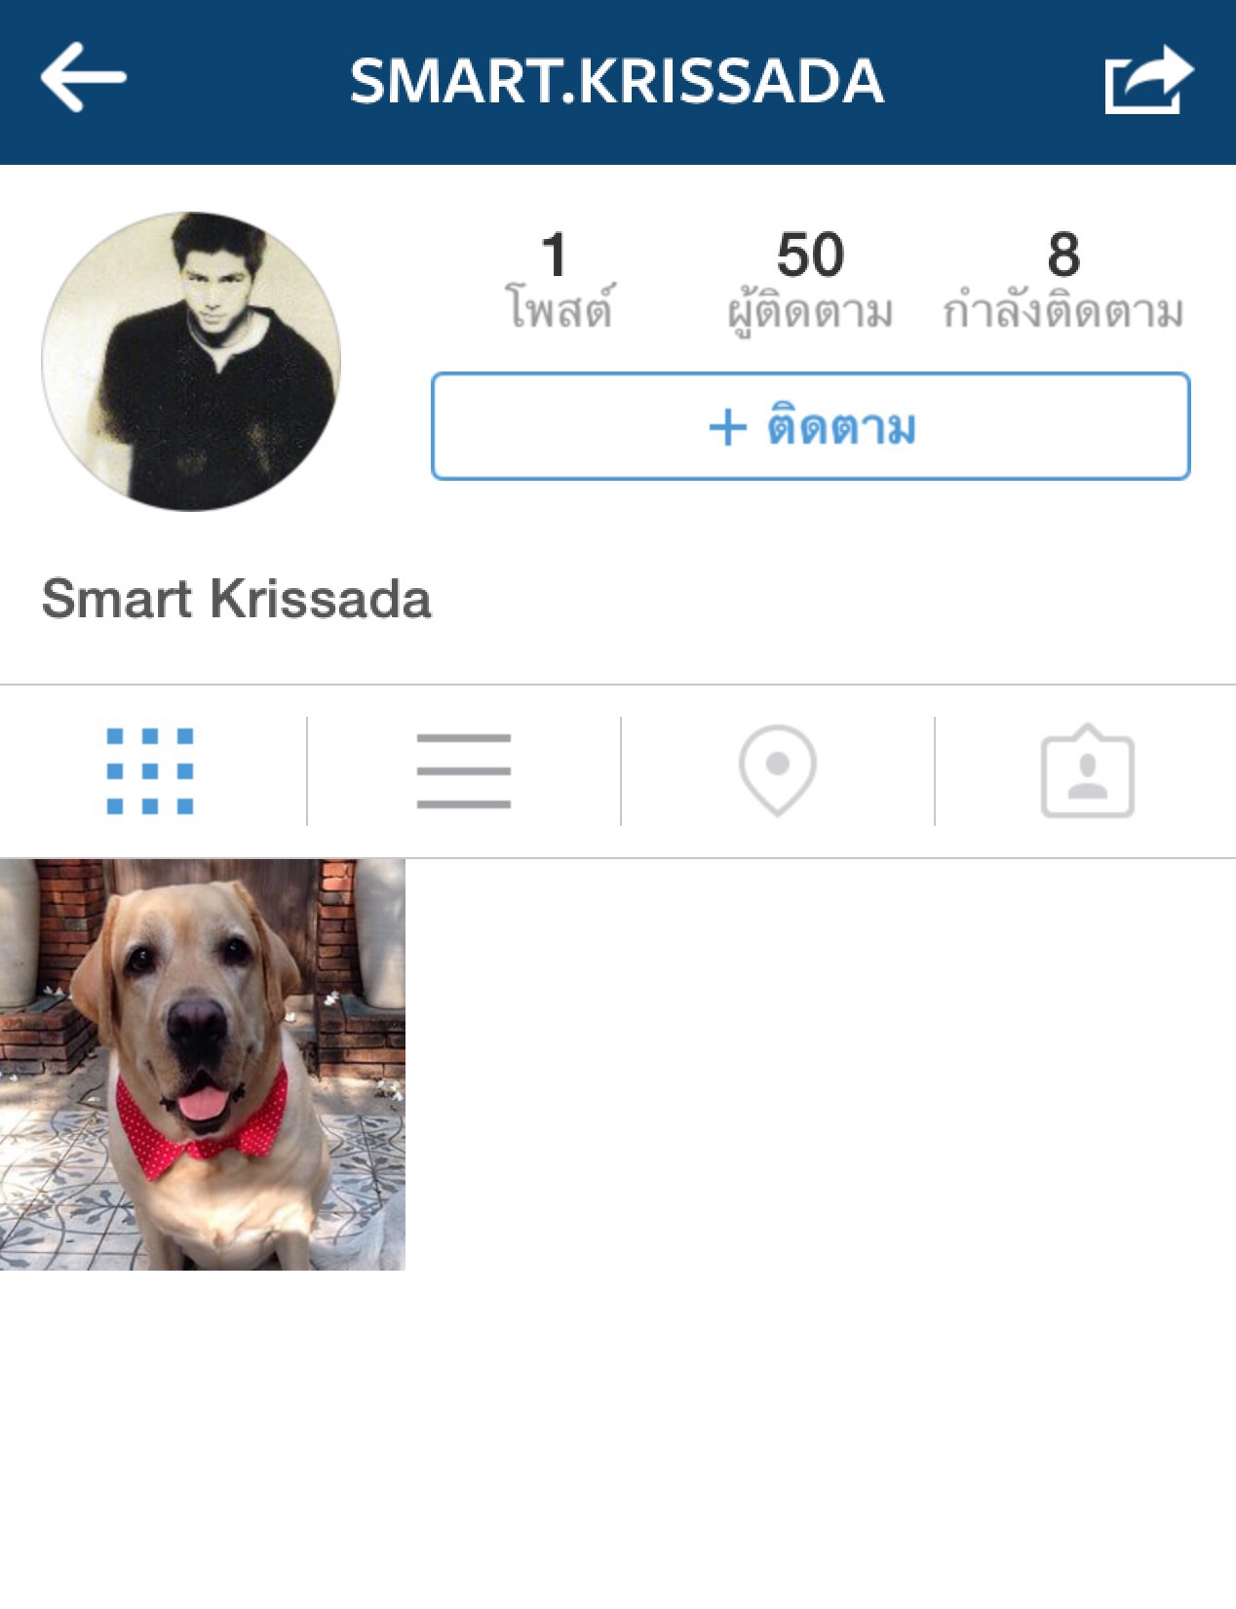This screenshot has height=1609, width=1236.
Task: Tap the dog's red bow tie in photo
Action: 202,1126
